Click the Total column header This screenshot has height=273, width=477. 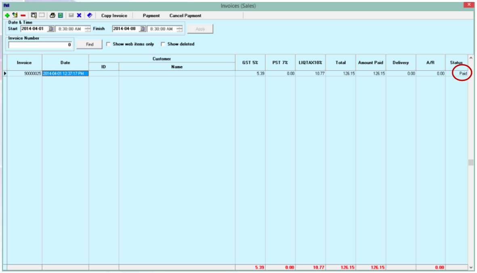(340, 63)
